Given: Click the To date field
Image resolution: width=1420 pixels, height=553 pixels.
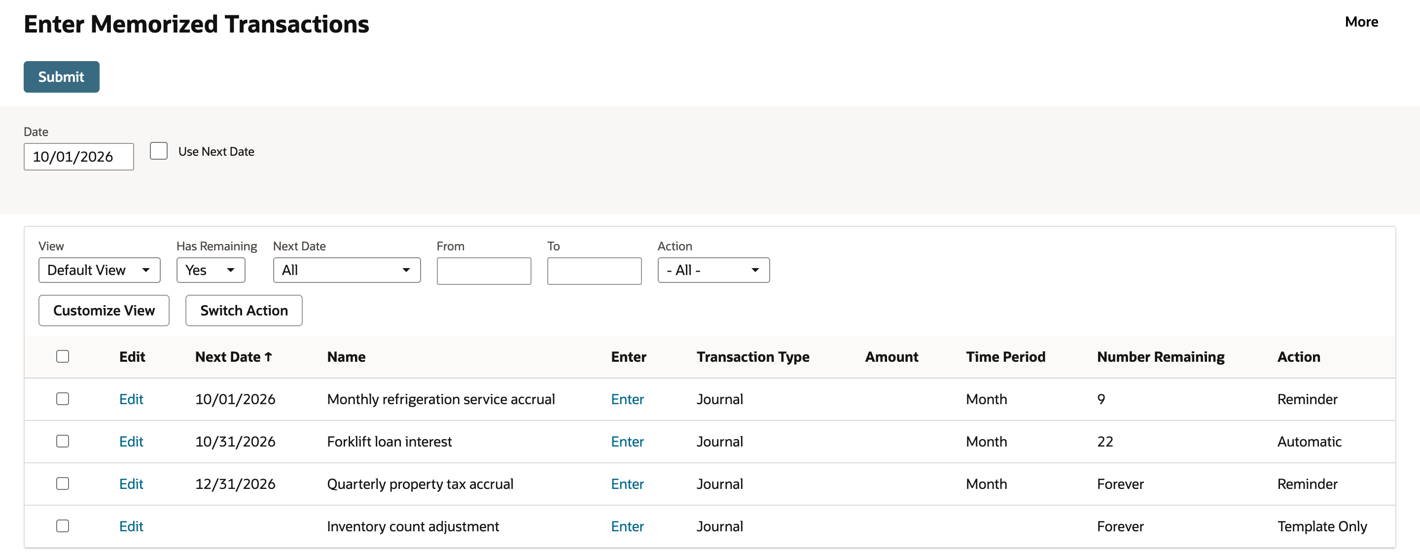Looking at the screenshot, I should [594, 271].
